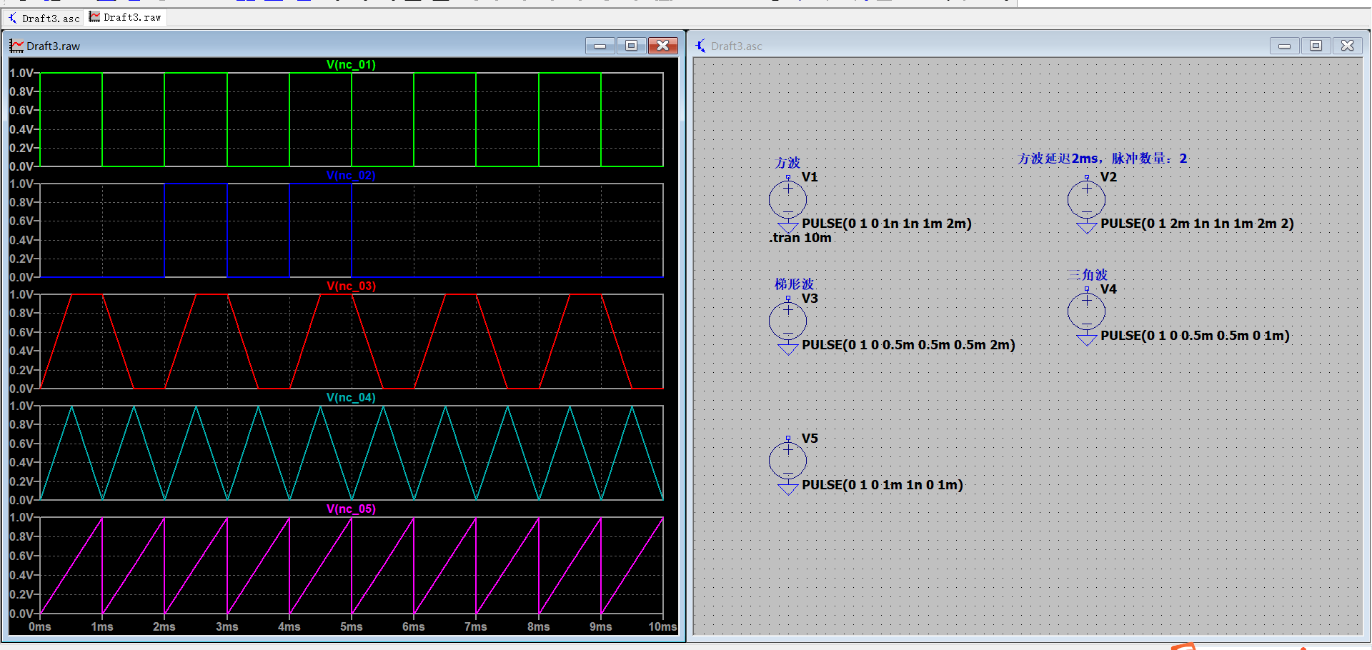Click V4's PULSE(0 1 0 0.5m 0.5m 0 1m) value

(x=1195, y=336)
